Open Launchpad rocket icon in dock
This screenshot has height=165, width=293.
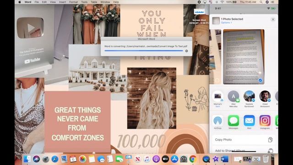click(x=46, y=159)
